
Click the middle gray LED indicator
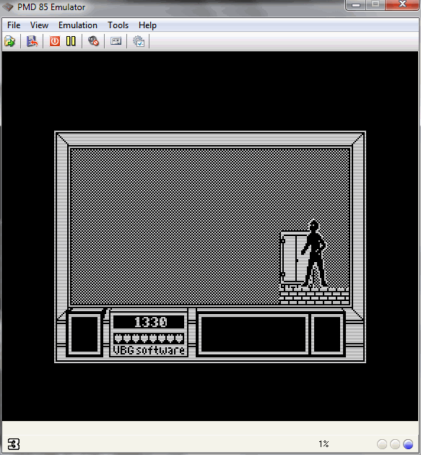coord(395,444)
